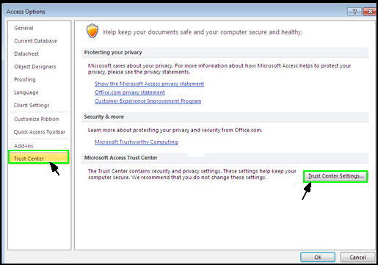The height and width of the screenshot is (265, 378).
Task: Dismiss dialog with Cancel button
Action: pyautogui.click(x=357, y=257)
